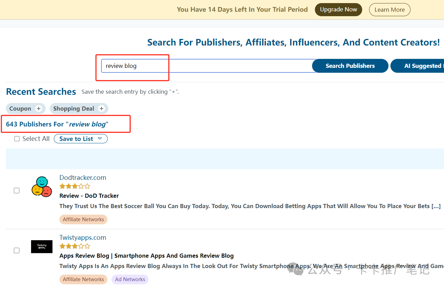This screenshot has width=444, height=287.
Task: Click Affiliate Networks tag under Dodtracker.com
Action: pos(83,219)
